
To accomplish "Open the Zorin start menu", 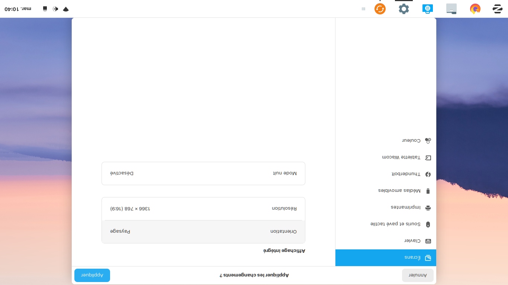I will pyautogui.click(x=498, y=9).
